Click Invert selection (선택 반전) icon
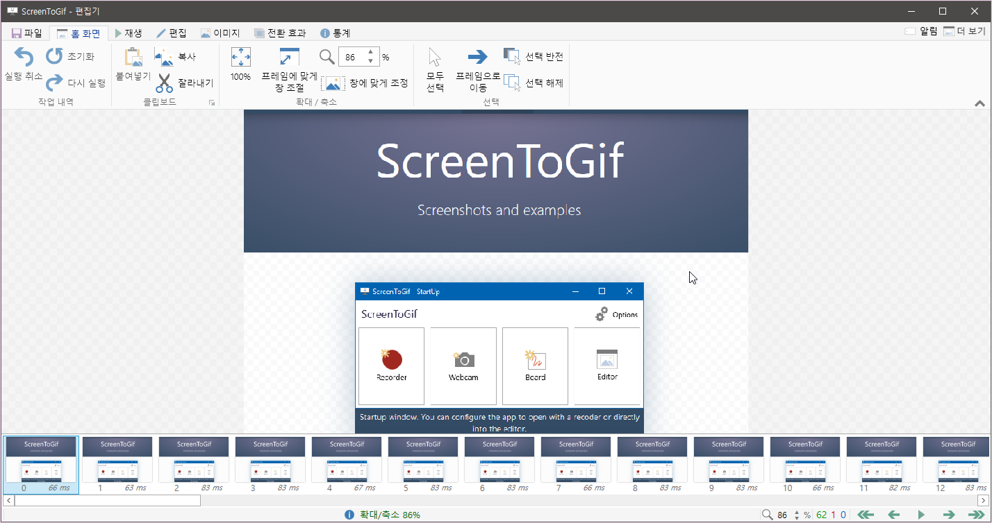992x523 pixels. coord(511,56)
